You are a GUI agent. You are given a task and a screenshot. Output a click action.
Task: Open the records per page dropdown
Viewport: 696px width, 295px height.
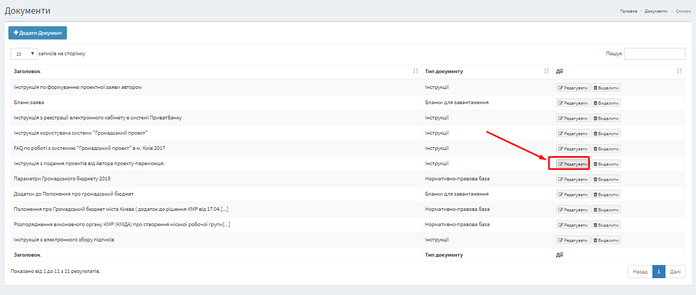pos(24,54)
